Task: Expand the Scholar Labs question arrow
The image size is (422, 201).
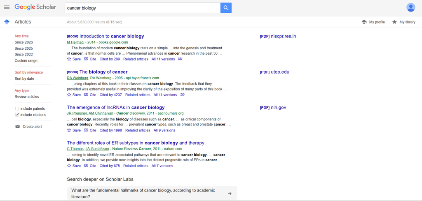Action: click(230, 194)
